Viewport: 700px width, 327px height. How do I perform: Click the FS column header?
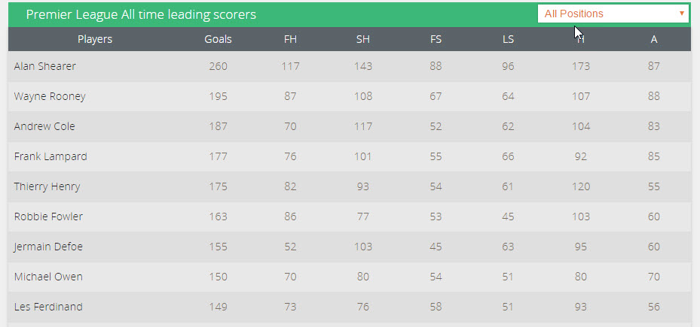coord(436,39)
